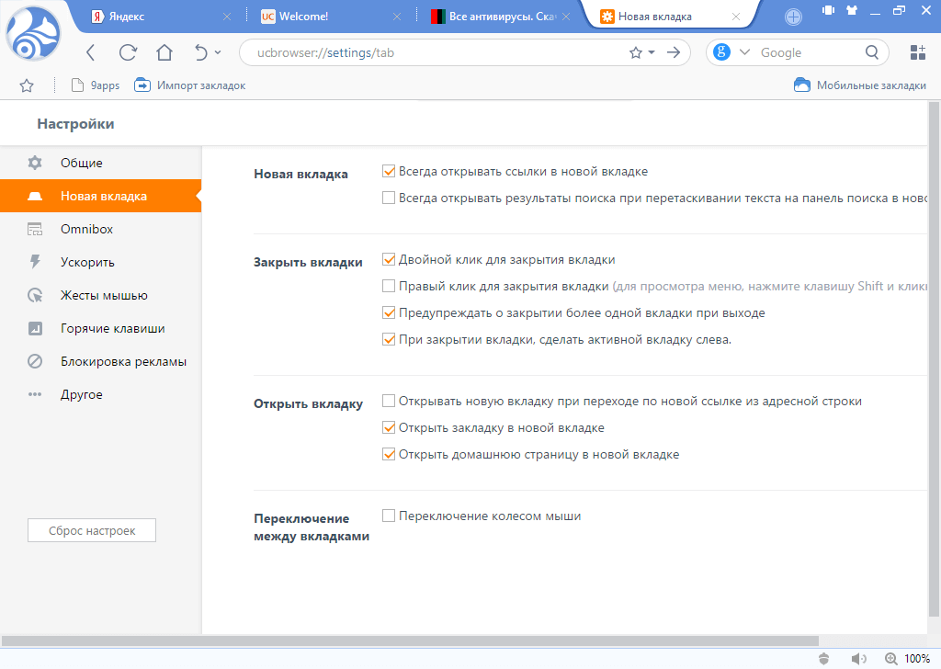Expand the undo history chevron

click(x=217, y=52)
